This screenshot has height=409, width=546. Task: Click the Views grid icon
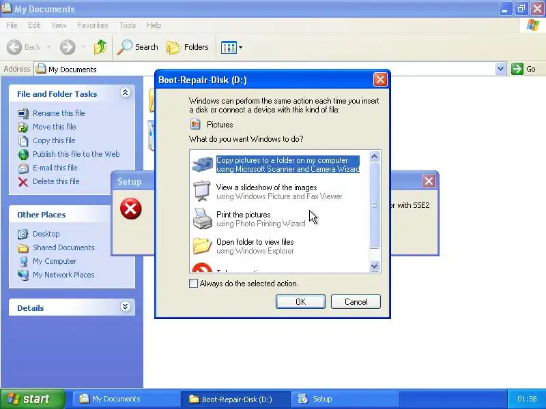tap(229, 47)
